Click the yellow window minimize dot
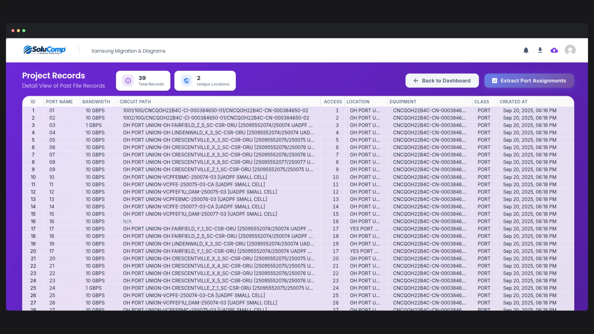Screen dimensions: 594x334 (x=18, y=31)
